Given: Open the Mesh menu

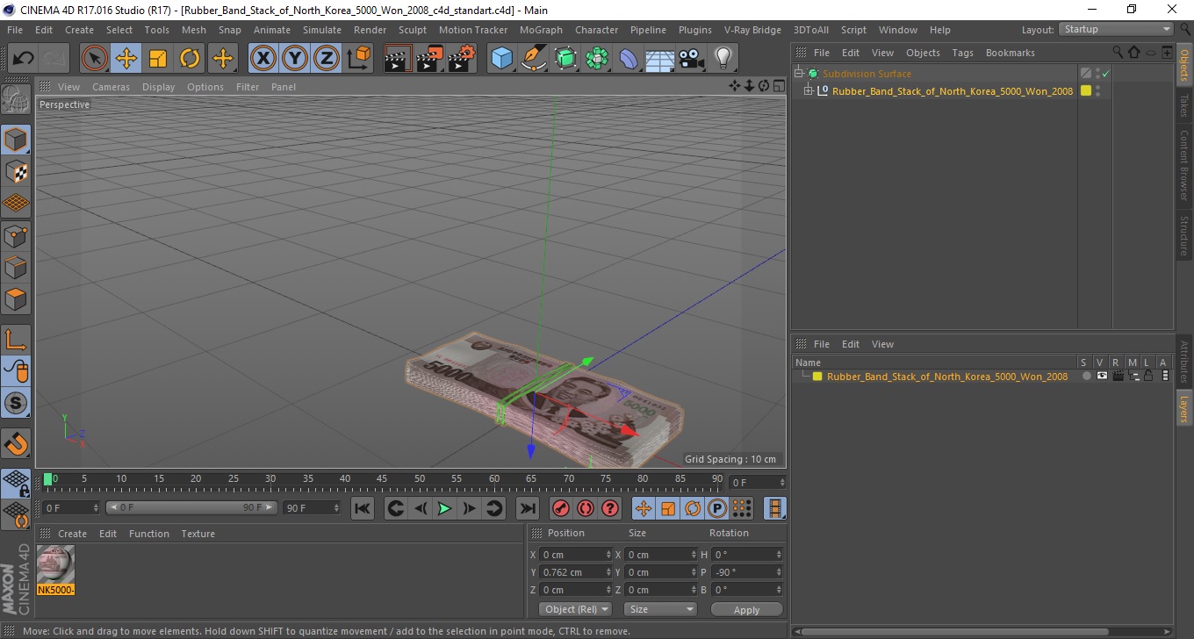Looking at the screenshot, I should (x=194, y=30).
